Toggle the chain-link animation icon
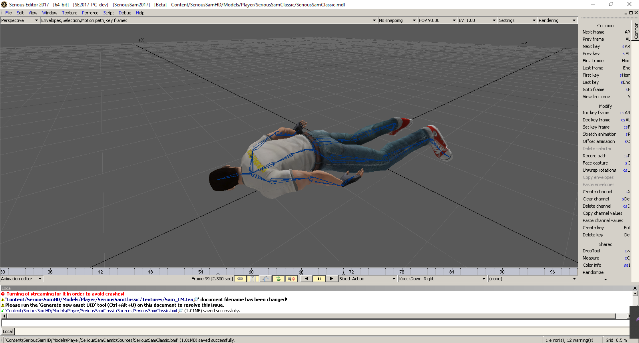639x343 pixels. (240, 279)
